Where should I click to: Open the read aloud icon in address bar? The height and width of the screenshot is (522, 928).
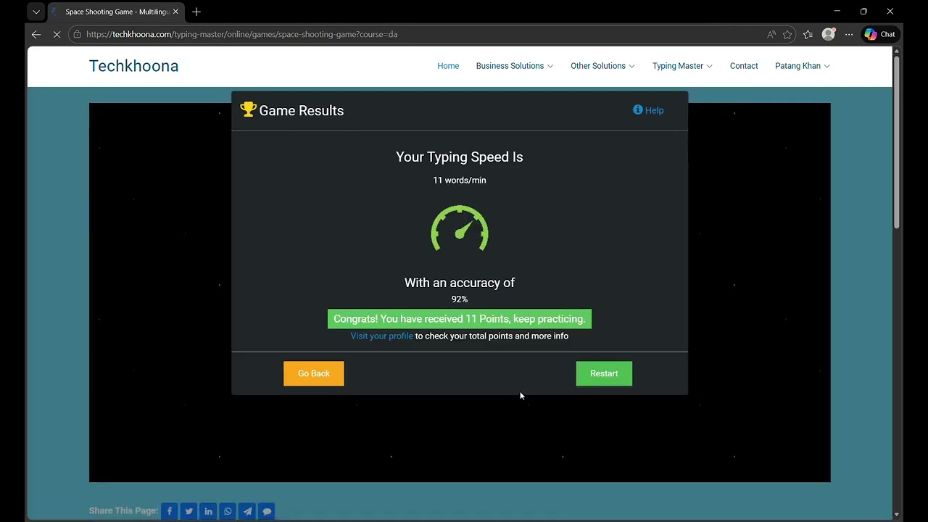click(x=771, y=34)
